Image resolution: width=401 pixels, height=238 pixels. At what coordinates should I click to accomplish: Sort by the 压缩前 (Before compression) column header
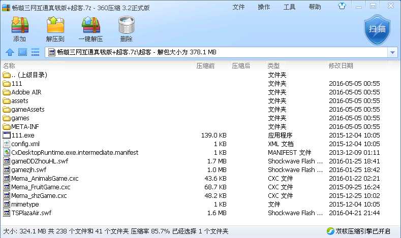[x=205, y=66]
